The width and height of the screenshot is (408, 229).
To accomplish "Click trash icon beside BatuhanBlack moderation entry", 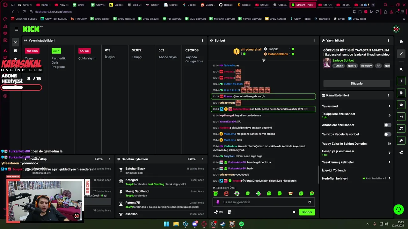I will 121,170.
